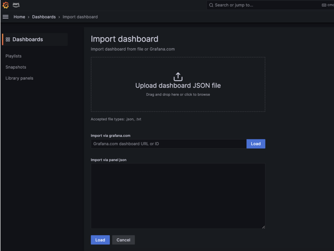Click the bottom Load button beside Cancel
The height and width of the screenshot is (251, 334).
100,240
